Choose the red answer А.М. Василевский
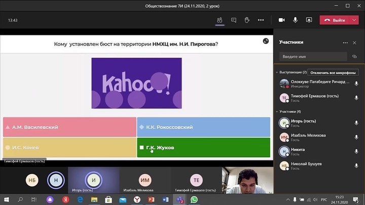The image size is (365, 205). (69, 127)
